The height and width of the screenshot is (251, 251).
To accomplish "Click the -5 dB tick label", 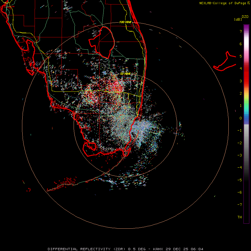I will pyautogui.click(x=240, y=180).
